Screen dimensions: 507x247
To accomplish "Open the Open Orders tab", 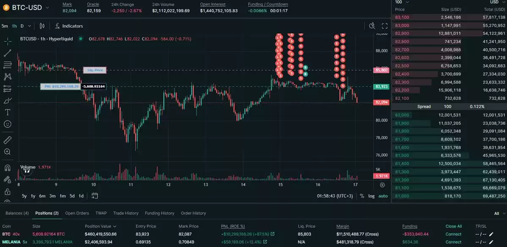I will point(77,213).
